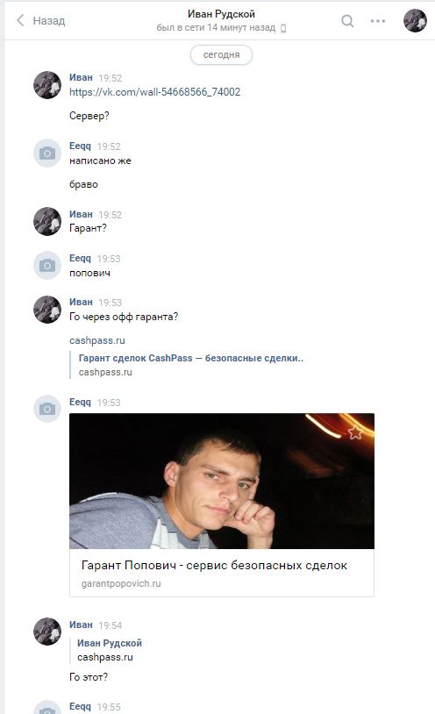This screenshot has width=435, height=714.
Task: Click Eeqq camera avatar beside попович message
Action: coord(47,266)
